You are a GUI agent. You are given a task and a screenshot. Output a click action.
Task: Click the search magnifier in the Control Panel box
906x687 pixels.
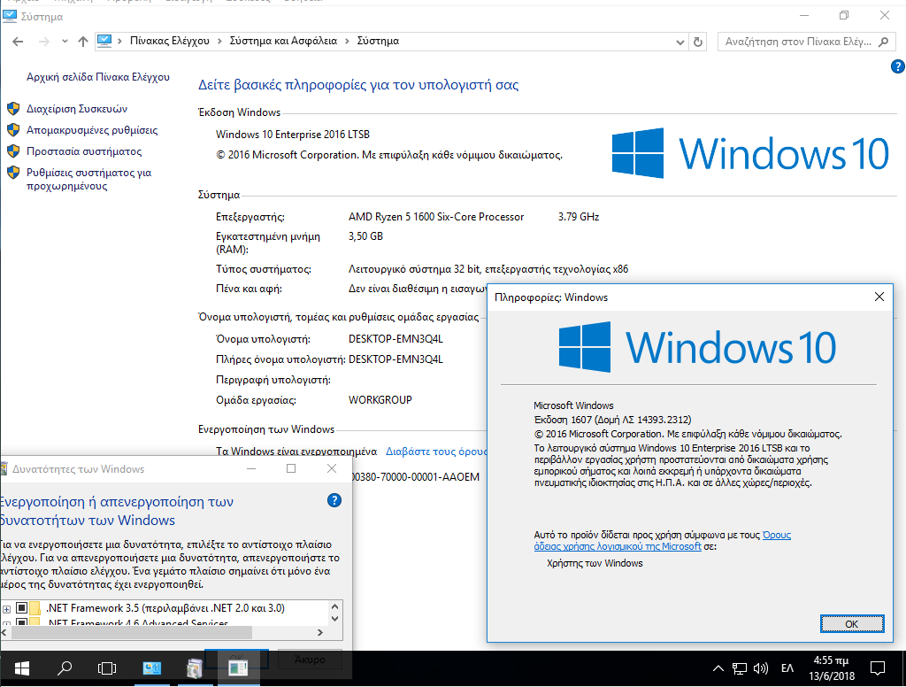coord(884,42)
